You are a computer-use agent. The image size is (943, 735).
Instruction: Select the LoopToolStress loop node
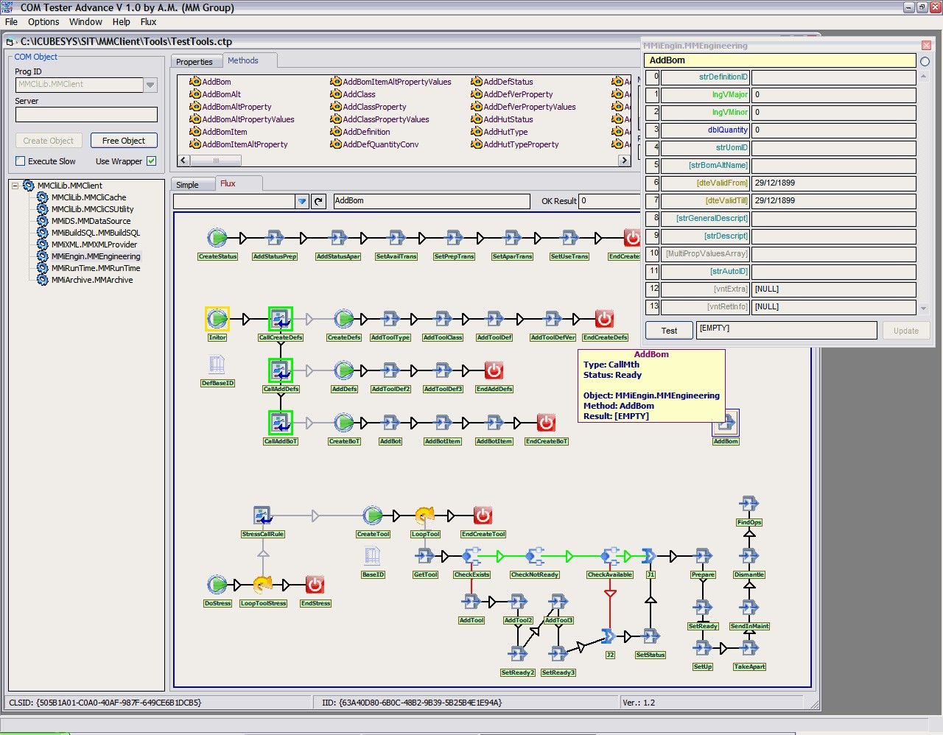tap(263, 585)
